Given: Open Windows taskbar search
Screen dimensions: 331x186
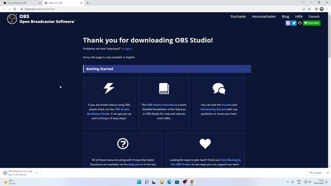Looking at the screenshot, I should (x=146, y=182).
